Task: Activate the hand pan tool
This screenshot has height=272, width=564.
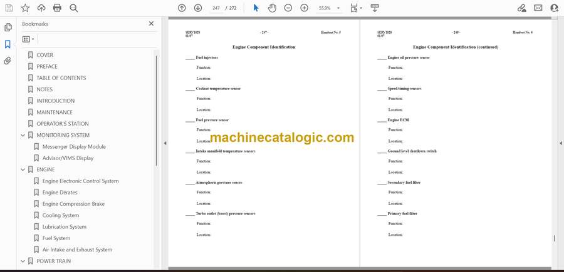Action: (x=273, y=8)
